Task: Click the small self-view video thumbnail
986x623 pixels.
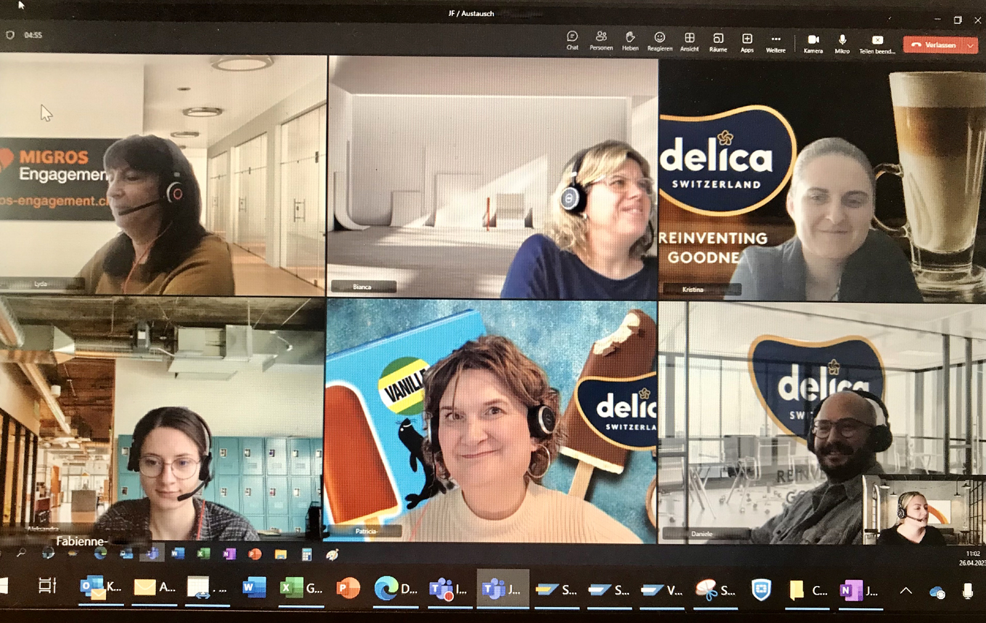Action: (x=923, y=510)
